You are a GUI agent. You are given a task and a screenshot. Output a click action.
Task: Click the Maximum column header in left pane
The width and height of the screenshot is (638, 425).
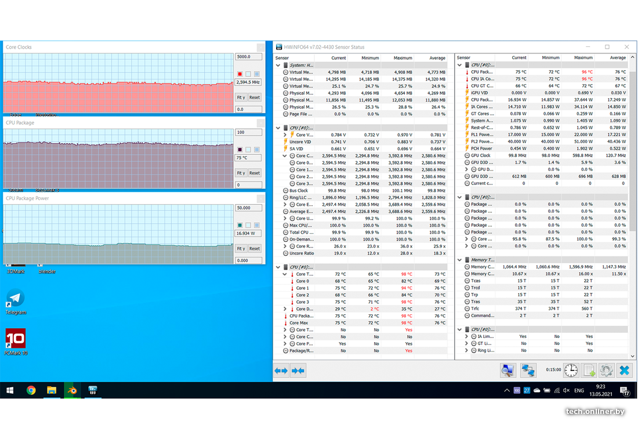click(403, 58)
